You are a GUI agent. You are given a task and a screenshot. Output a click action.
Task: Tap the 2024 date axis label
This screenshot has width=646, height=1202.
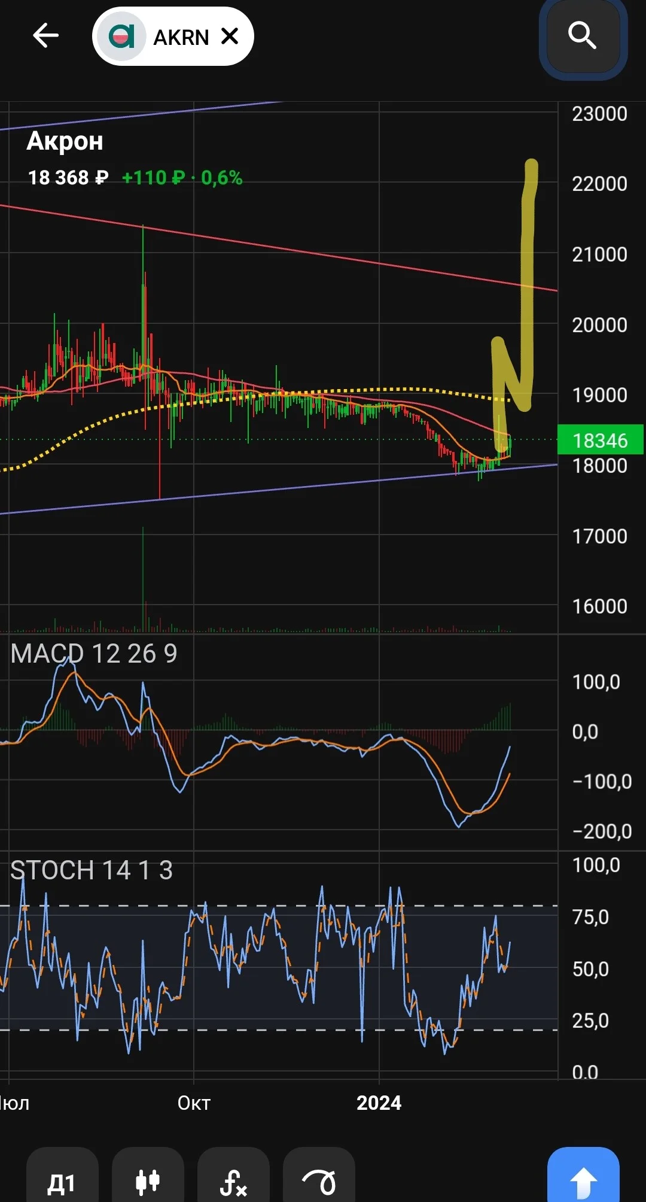point(379,1103)
